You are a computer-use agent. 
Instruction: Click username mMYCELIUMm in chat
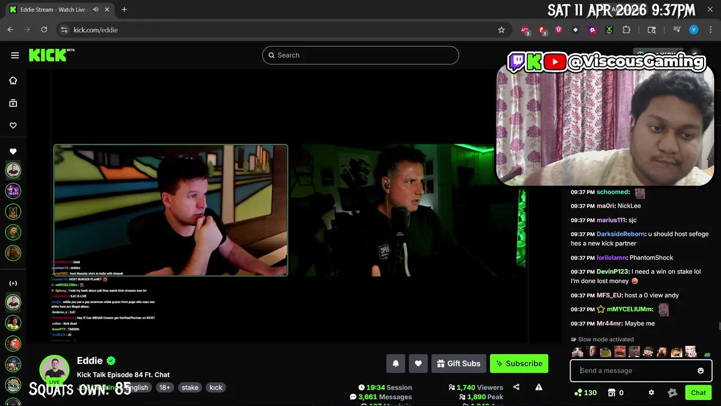pyautogui.click(x=629, y=309)
